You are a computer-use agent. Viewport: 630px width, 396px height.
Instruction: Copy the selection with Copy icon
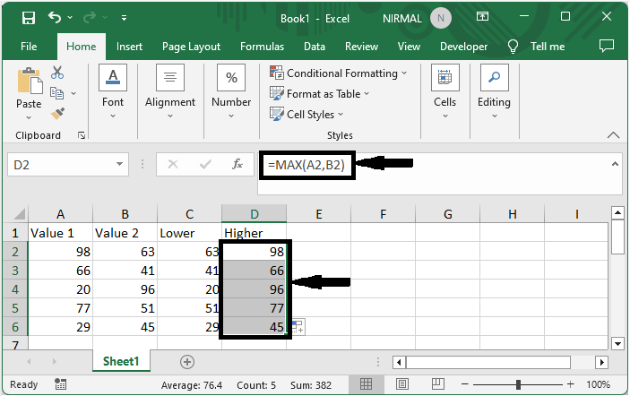56,93
